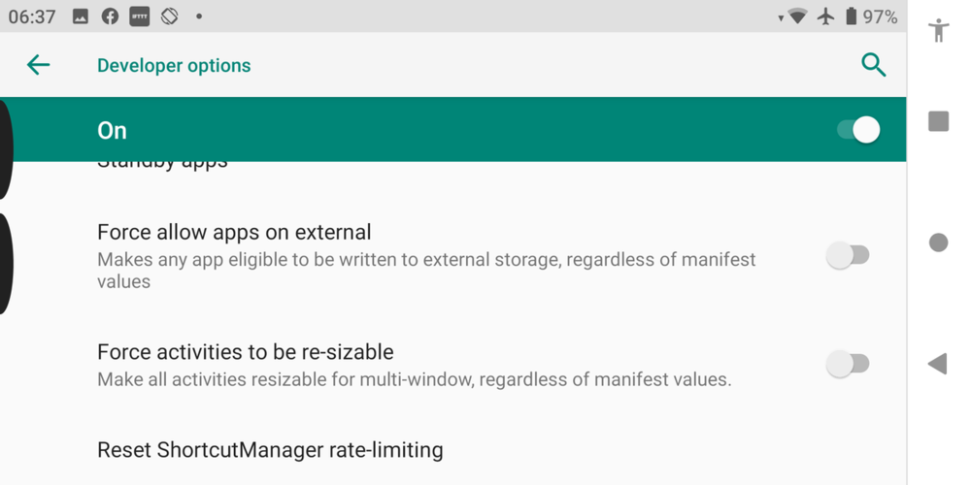Tap the 06:37 clock in status bar
The width and height of the screenshot is (971, 485).
tap(32, 16)
